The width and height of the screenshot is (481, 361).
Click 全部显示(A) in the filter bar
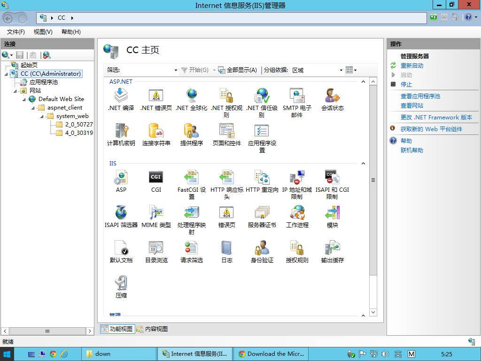click(x=238, y=71)
